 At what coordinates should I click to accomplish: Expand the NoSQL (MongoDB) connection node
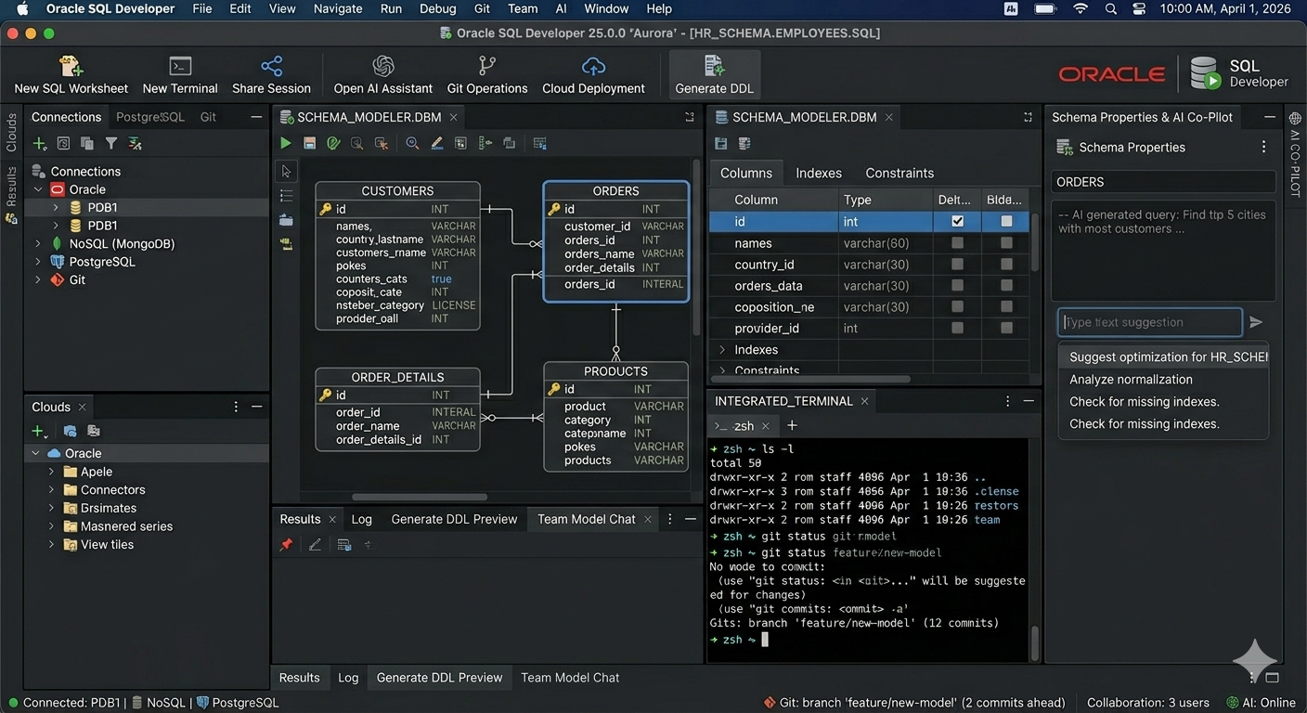(x=38, y=244)
